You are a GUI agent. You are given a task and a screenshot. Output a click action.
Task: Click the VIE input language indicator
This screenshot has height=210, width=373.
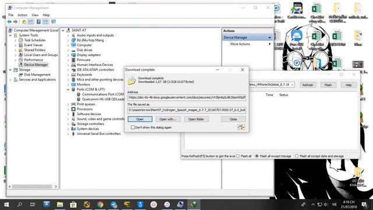tap(335, 205)
